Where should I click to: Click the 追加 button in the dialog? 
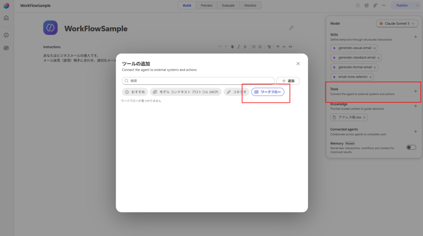288,81
